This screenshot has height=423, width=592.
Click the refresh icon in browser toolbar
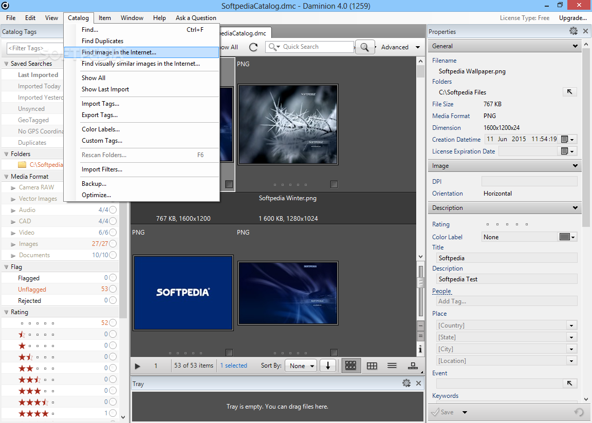coord(253,47)
